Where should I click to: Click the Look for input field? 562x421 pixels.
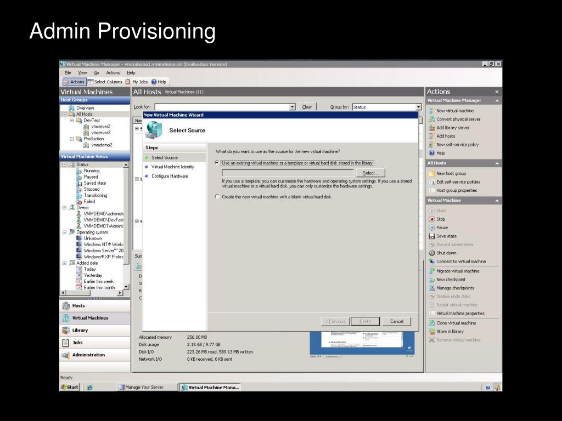tap(222, 107)
